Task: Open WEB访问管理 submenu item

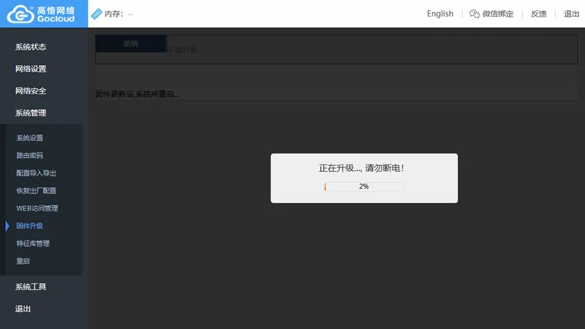Action: pos(37,208)
